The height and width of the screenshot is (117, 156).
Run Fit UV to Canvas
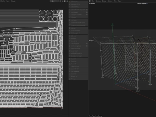pyautogui.click(x=78, y=31)
